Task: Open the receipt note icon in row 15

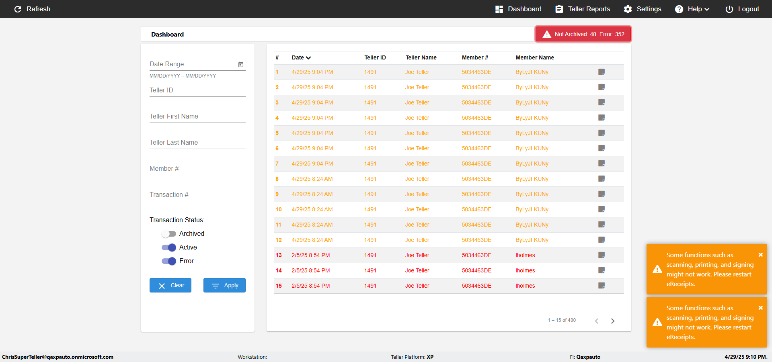Action: pos(602,286)
